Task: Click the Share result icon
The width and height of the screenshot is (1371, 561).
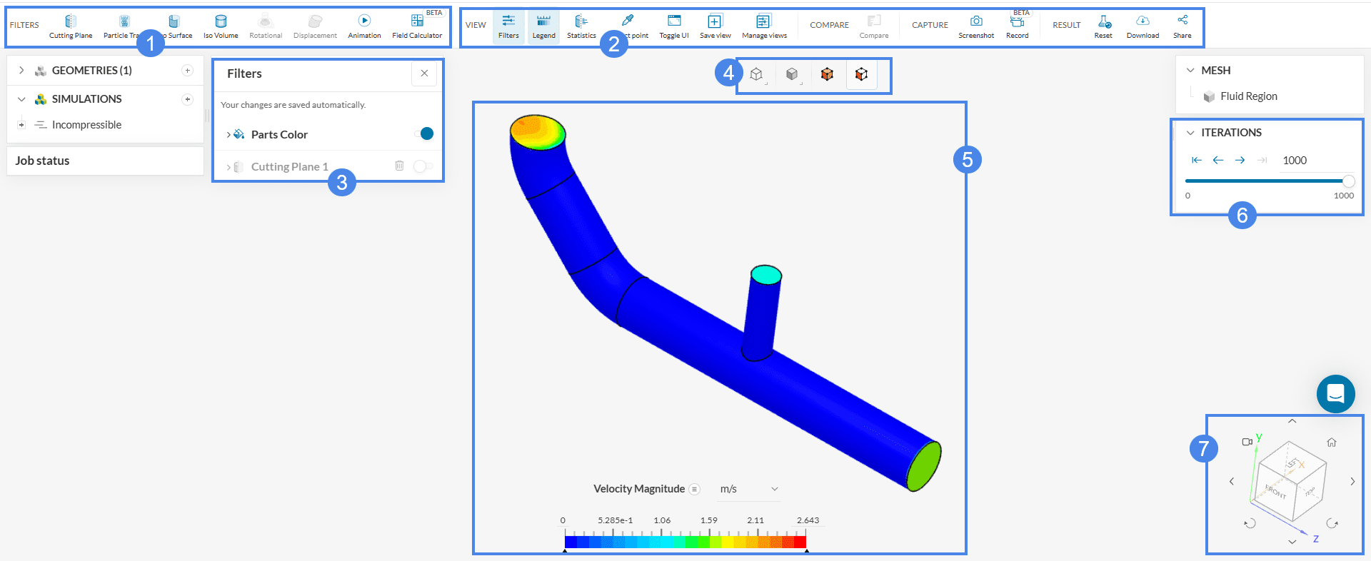Action: tap(1182, 26)
